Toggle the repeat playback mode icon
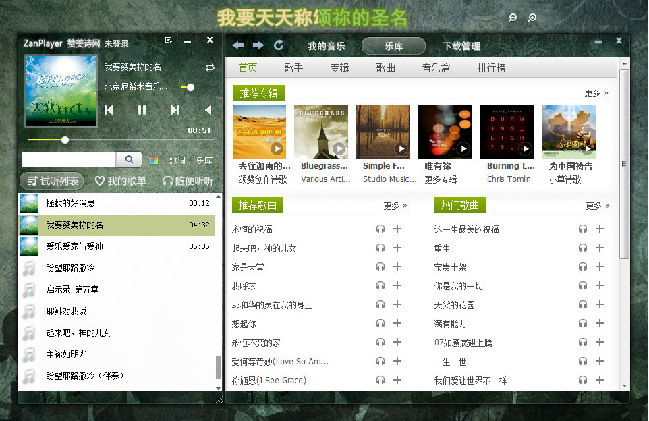The height and width of the screenshot is (421, 649). point(209,68)
